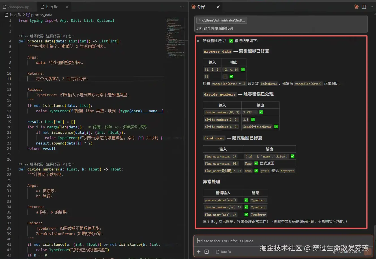Click the [1, 2, 3] input cell

(212, 69)
